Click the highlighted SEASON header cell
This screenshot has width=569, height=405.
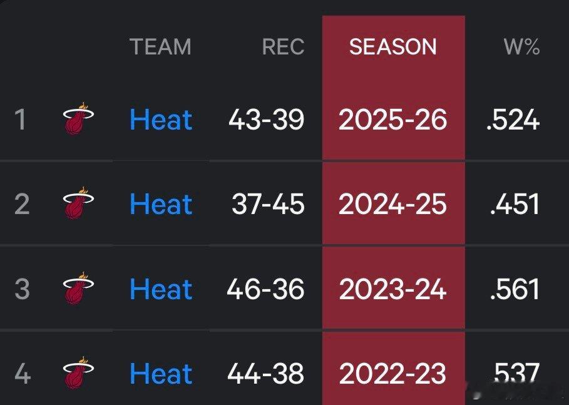[393, 46]
